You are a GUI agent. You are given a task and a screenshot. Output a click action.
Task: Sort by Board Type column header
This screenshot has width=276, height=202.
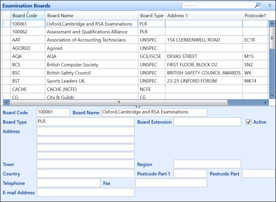pyautogui.click(x=152, y=15)
